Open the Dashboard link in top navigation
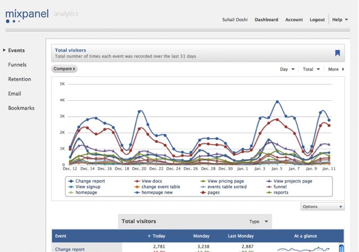Image resolution: width=359 pixels, height=252 pixels. pyautogui.click(x=266, y=19)
